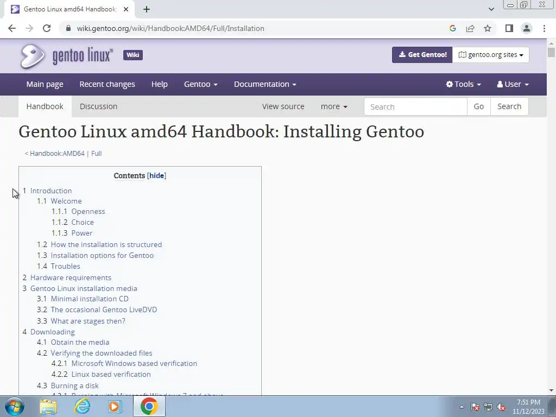Jump to Introduction section

click(x=50, y=191)
